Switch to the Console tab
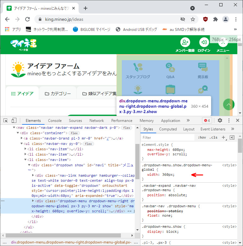243x246 pixels. (55, 120)
